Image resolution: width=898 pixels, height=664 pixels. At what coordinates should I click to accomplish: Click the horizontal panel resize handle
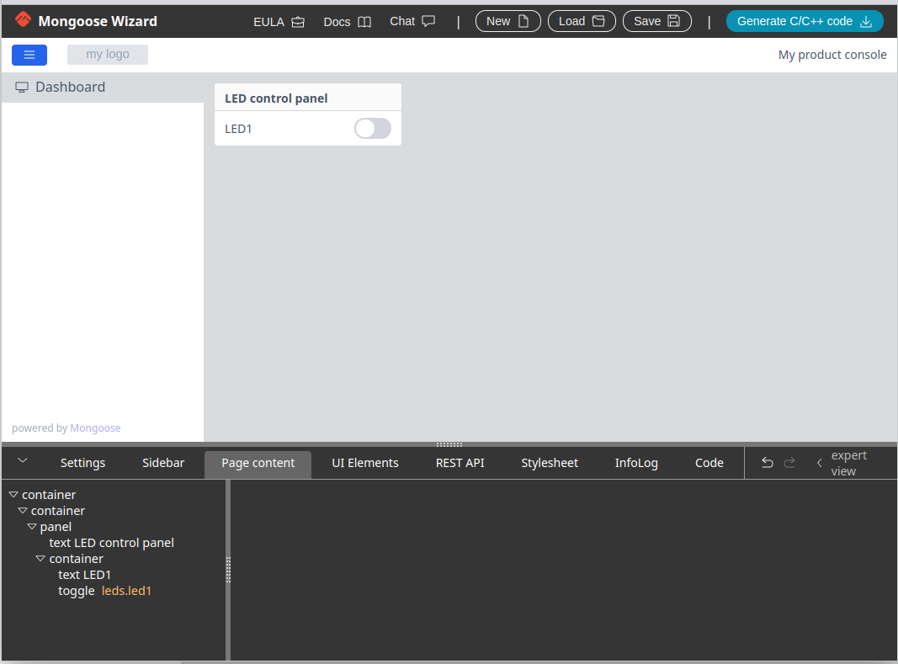(x=449, y=444)
